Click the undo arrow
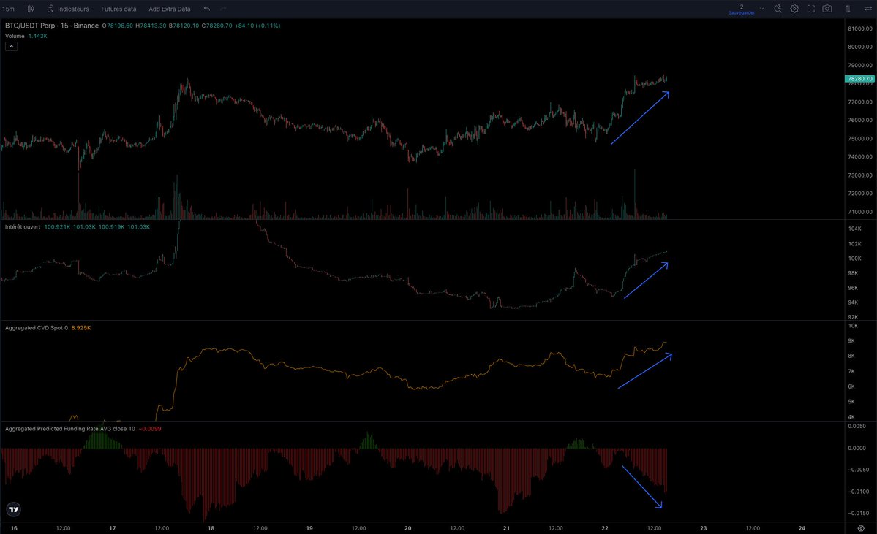The height and width of the screenshot is (534, 877). click(x=207, y=9)
